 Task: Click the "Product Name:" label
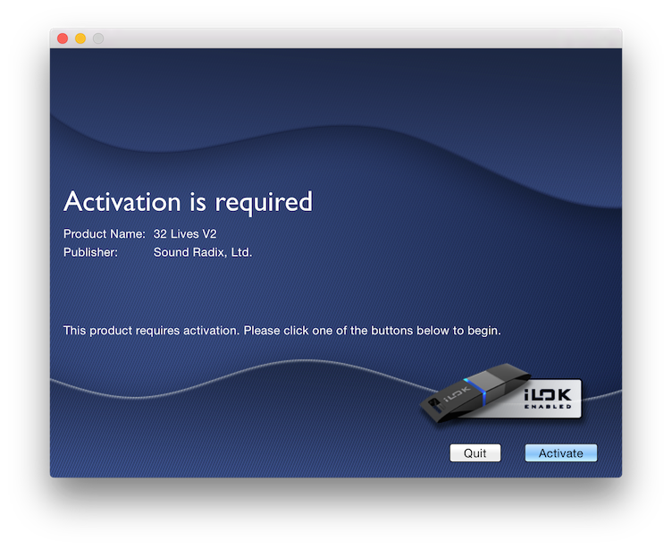[105, 233]
